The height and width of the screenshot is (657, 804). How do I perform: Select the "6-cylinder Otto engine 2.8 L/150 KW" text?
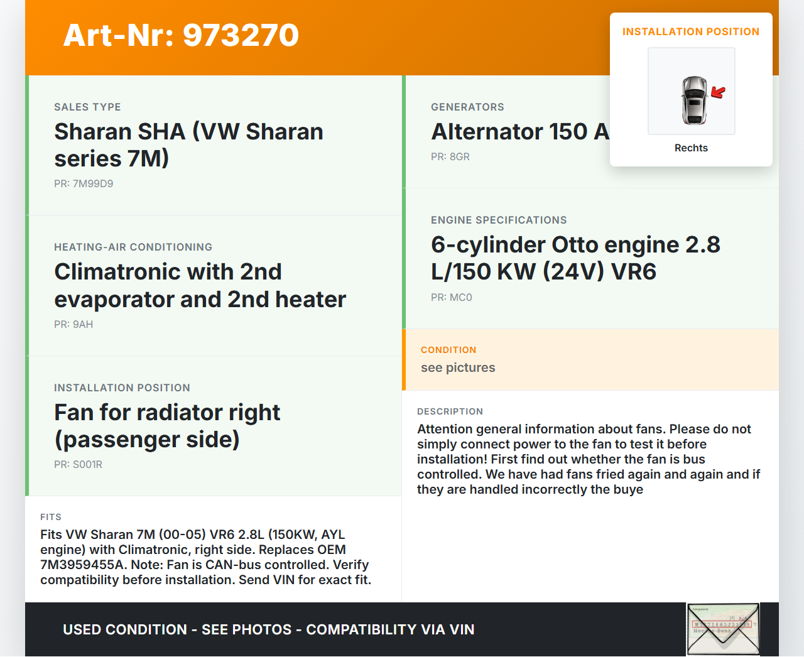(575, 258)
